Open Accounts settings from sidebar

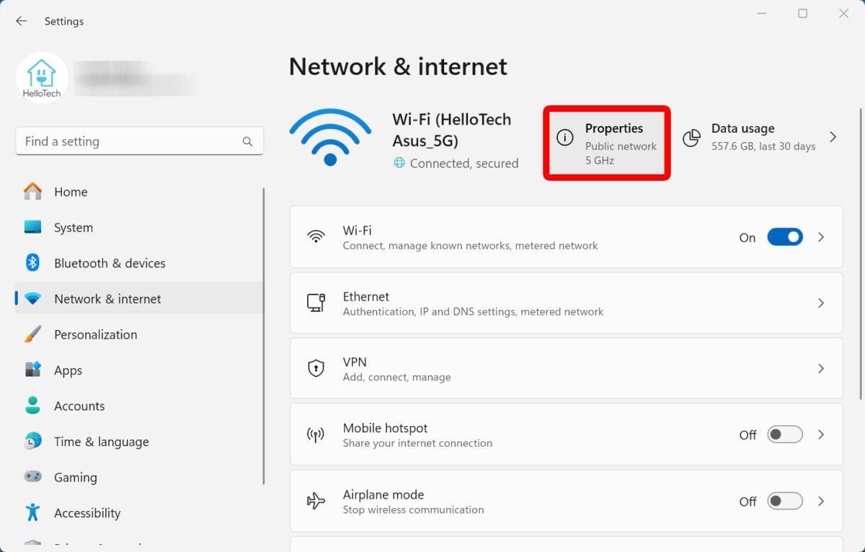79,406
